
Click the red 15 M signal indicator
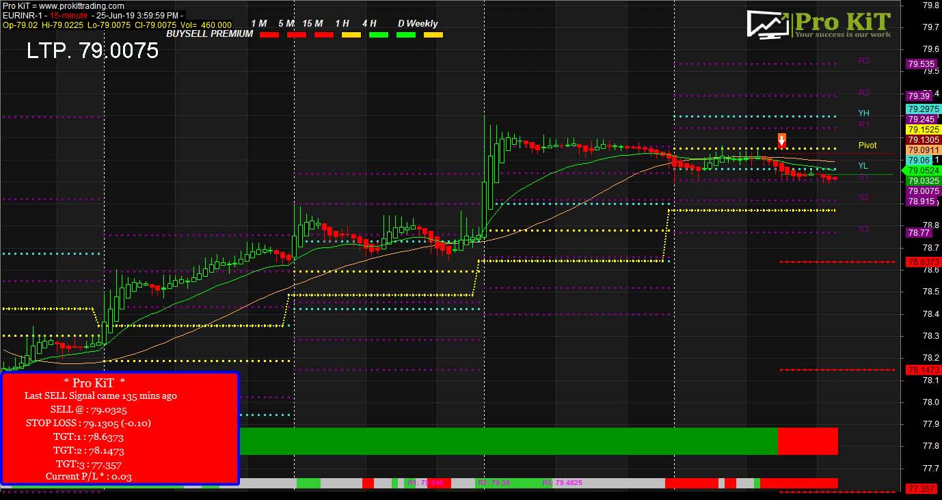click(323, 33)
